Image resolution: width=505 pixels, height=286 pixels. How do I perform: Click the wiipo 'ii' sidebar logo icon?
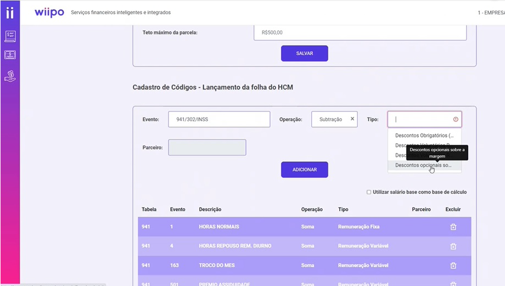coord(10,13)
